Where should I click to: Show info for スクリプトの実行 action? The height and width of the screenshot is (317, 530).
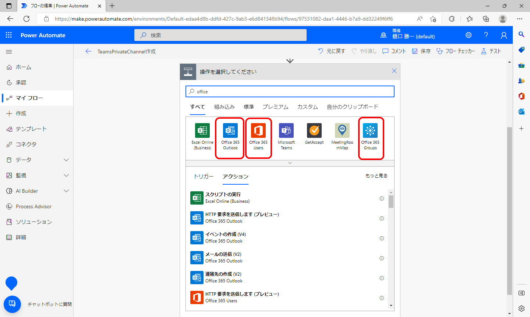pos(382,198)
